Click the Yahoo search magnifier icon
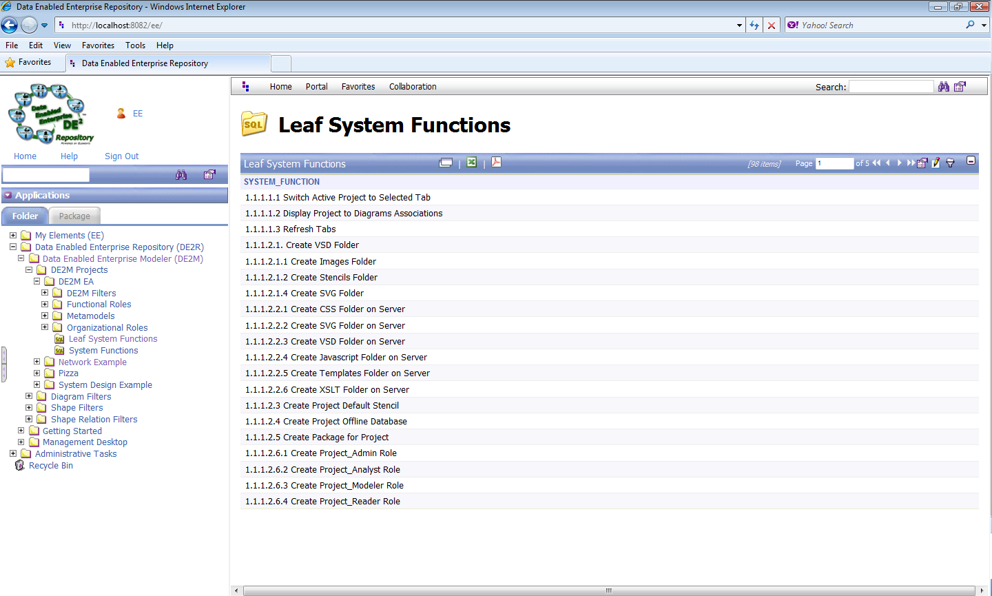The image size is (992, 596). click(x=970, y=25)
